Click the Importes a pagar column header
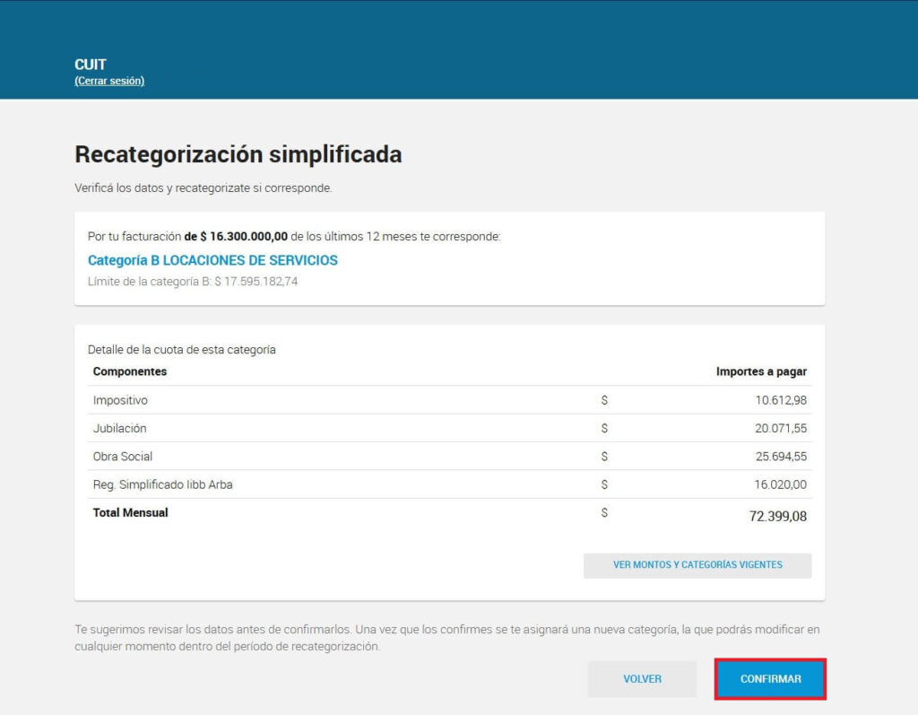 coord(761,371)
